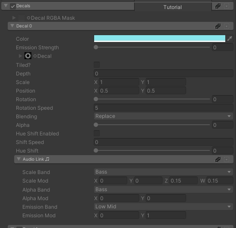Collapse the Decals section

pyautogui.click(x=6, y=6)
